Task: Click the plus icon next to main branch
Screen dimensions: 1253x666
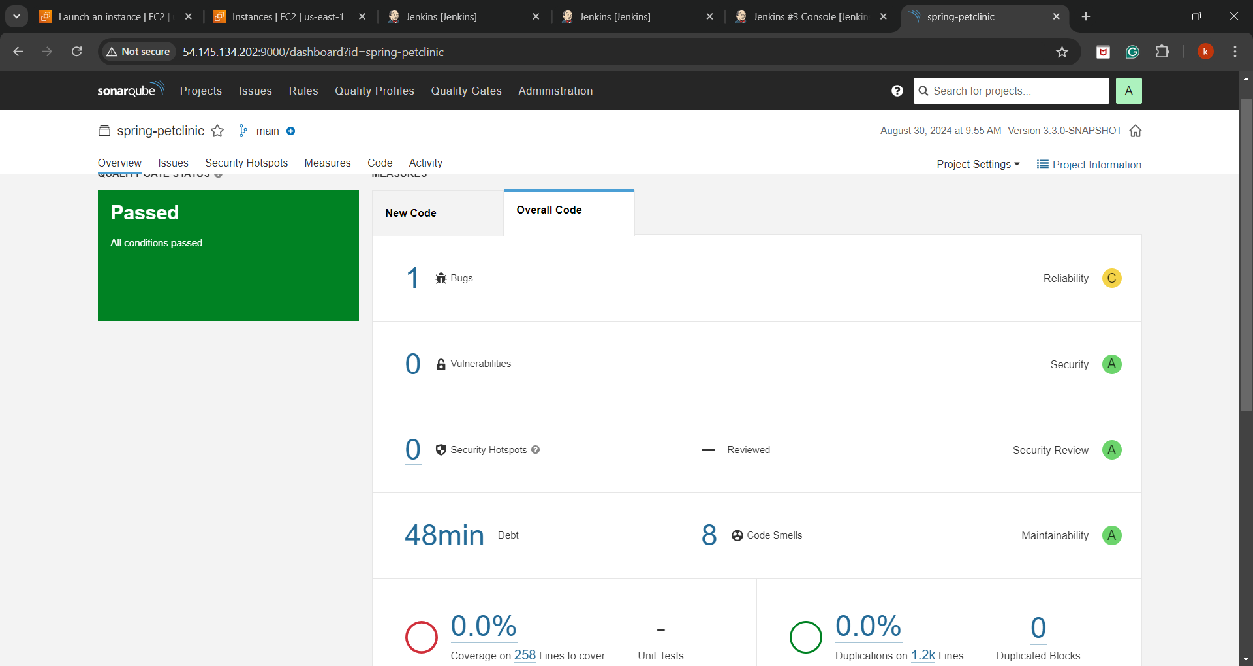Action: [x=291, y=131]
